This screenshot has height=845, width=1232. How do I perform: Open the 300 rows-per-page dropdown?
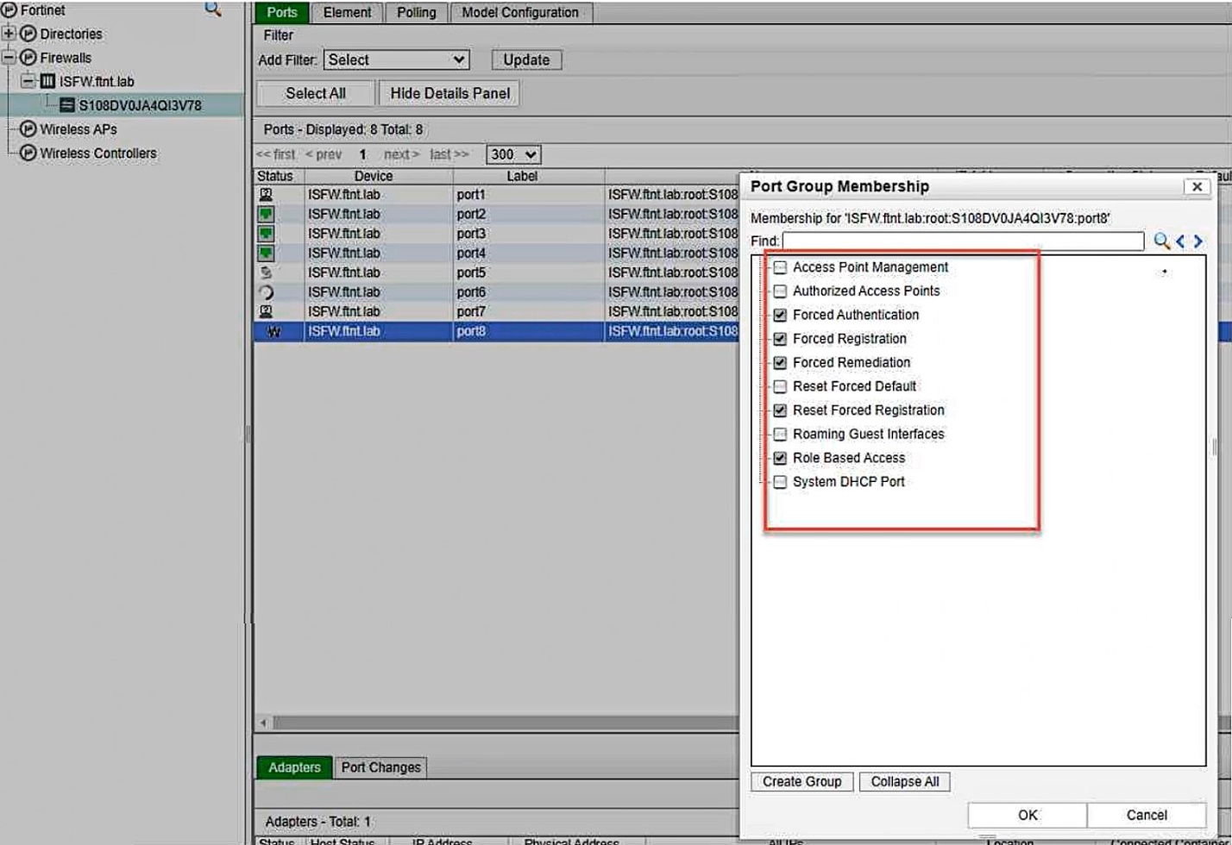tap(513, 155)
